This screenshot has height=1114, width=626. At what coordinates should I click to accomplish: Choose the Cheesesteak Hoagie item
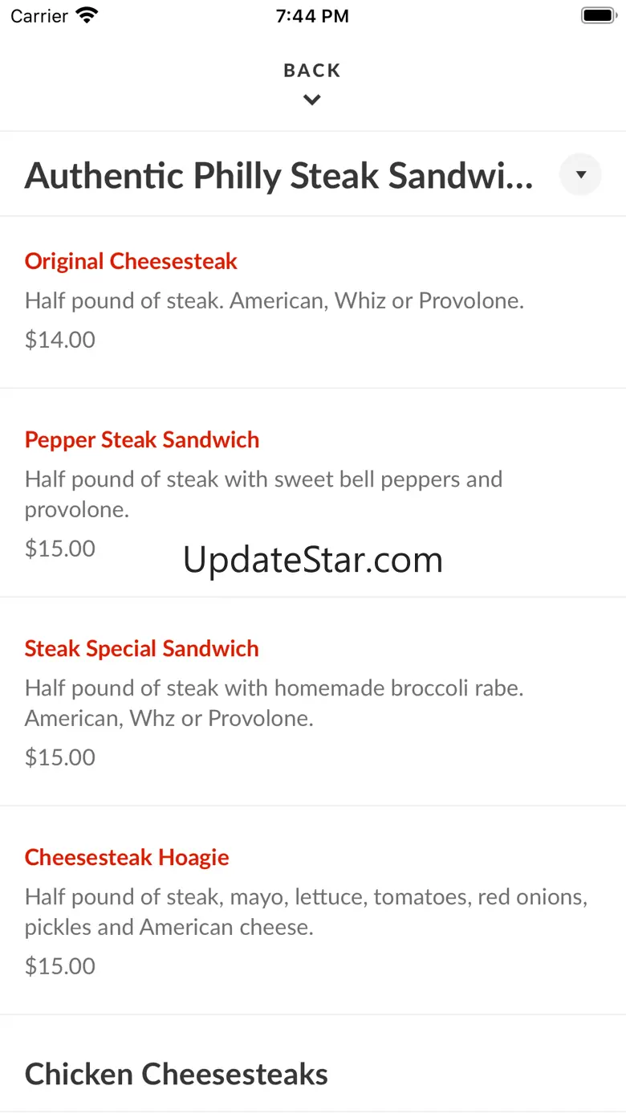[127, 857]
